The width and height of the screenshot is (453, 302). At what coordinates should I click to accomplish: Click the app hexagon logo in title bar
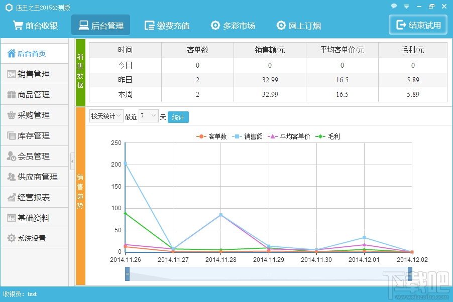(9, 8)
